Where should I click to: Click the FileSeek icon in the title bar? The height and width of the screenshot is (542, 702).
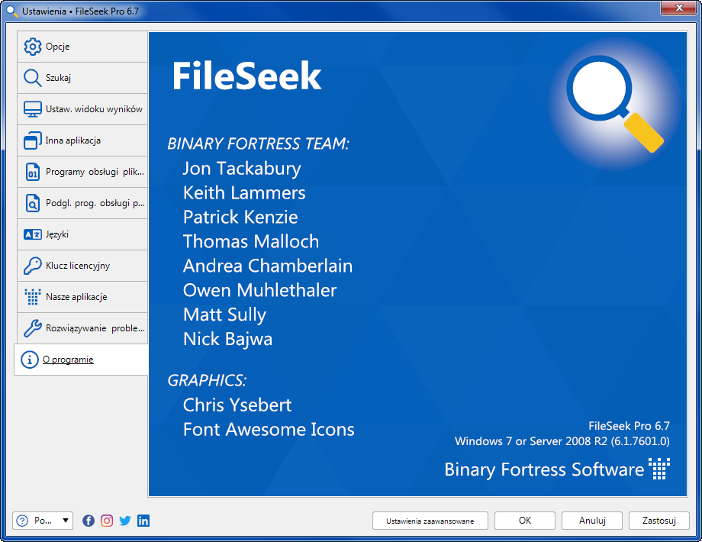pyautogui.click(x=11, y=11)
